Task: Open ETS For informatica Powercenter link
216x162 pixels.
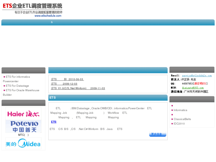Action: pos(16,79)
